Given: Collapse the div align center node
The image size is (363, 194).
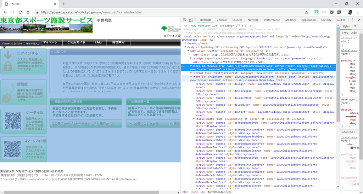Looking at the screenshot, I should tap(188, 51).
